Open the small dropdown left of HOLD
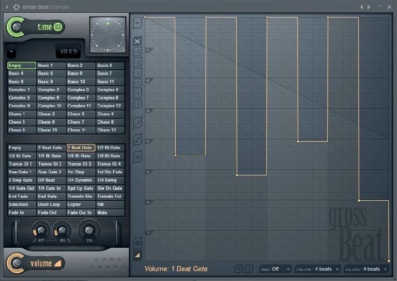The height and width of the screenshot is (281, 397). [x=11, y=51]
